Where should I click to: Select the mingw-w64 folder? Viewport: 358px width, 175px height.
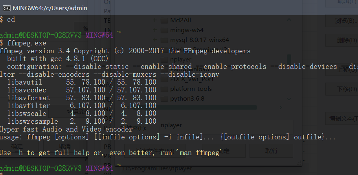tap(187, 30)
